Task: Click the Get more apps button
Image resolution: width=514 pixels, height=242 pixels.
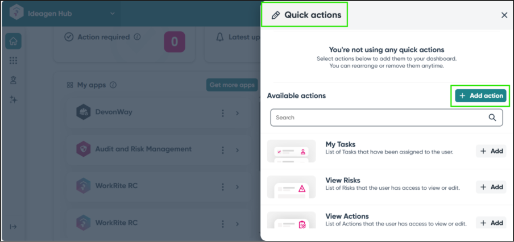Action: [231, 85]
